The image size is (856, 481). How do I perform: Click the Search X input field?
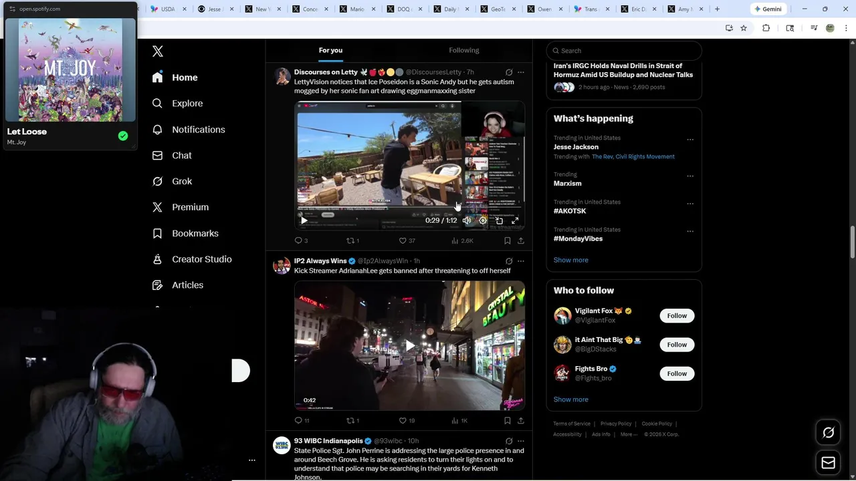coord(624,51)
